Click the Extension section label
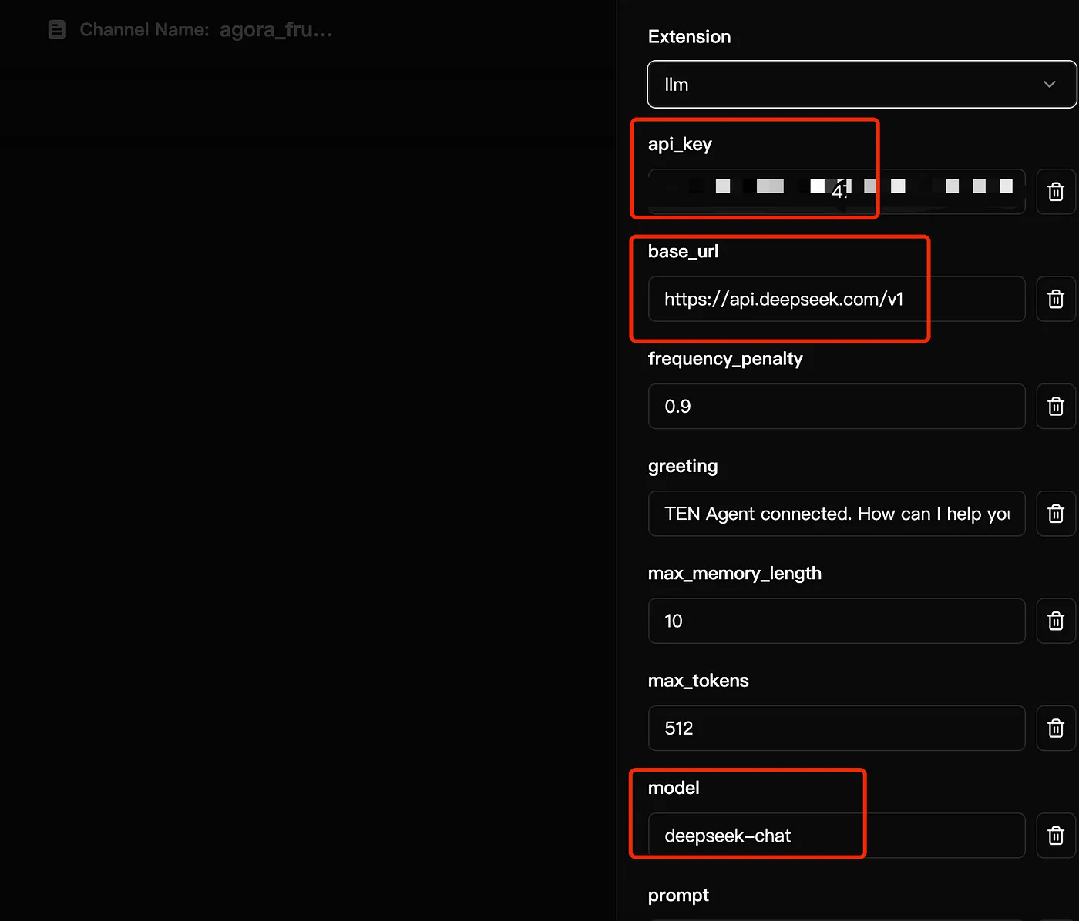The image size is (1079, 921). 689,37
